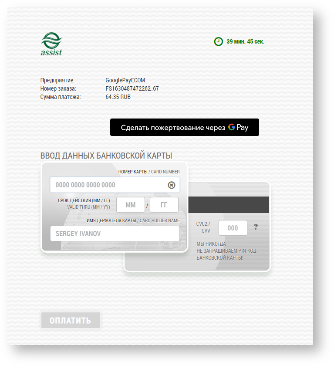This screenshot has height=366, width=334.
Task: Focus the card number input field
Action: point(109,185)
